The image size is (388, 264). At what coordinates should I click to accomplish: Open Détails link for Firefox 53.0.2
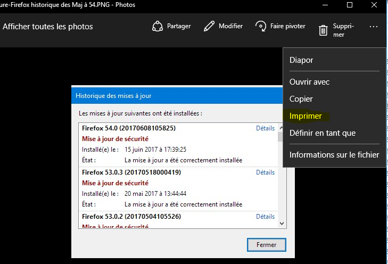265,217
